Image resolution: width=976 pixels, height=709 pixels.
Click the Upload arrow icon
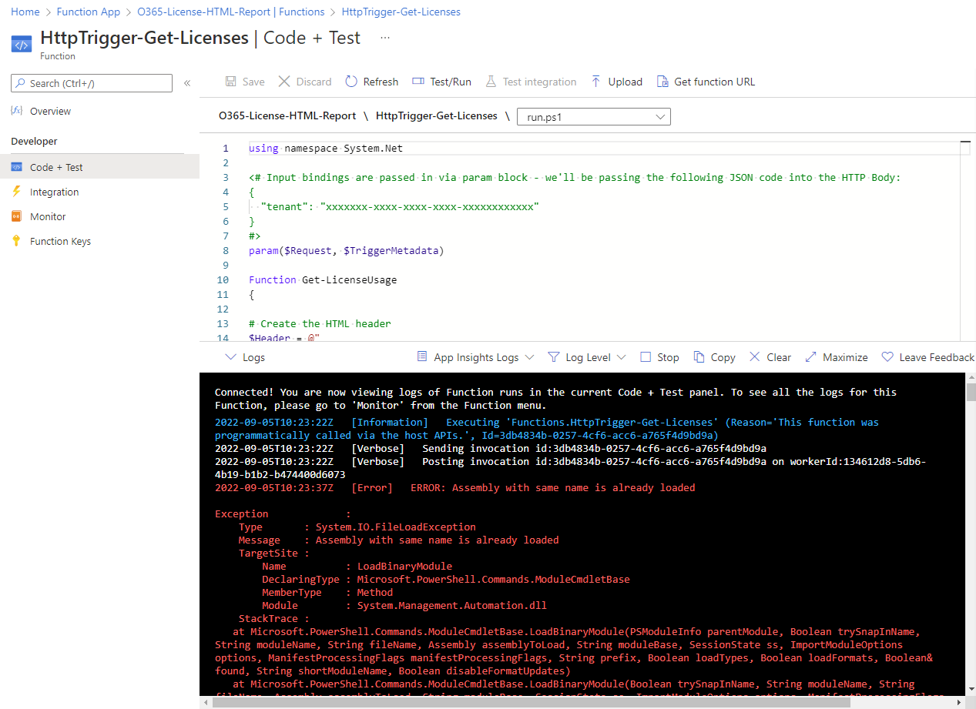596,82
